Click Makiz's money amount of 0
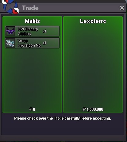The height and width of the screenshot is (142, 127). (x=34, y=109)
